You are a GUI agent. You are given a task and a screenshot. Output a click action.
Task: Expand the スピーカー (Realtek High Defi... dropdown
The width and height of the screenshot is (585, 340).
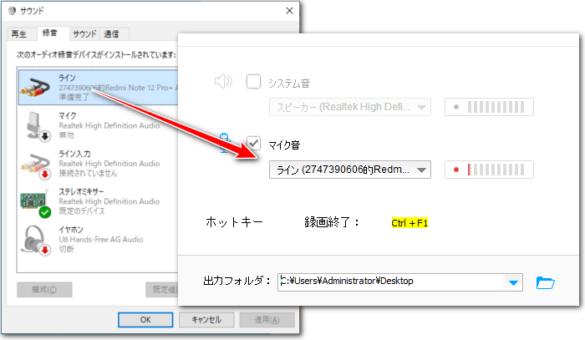coord(422,107)
